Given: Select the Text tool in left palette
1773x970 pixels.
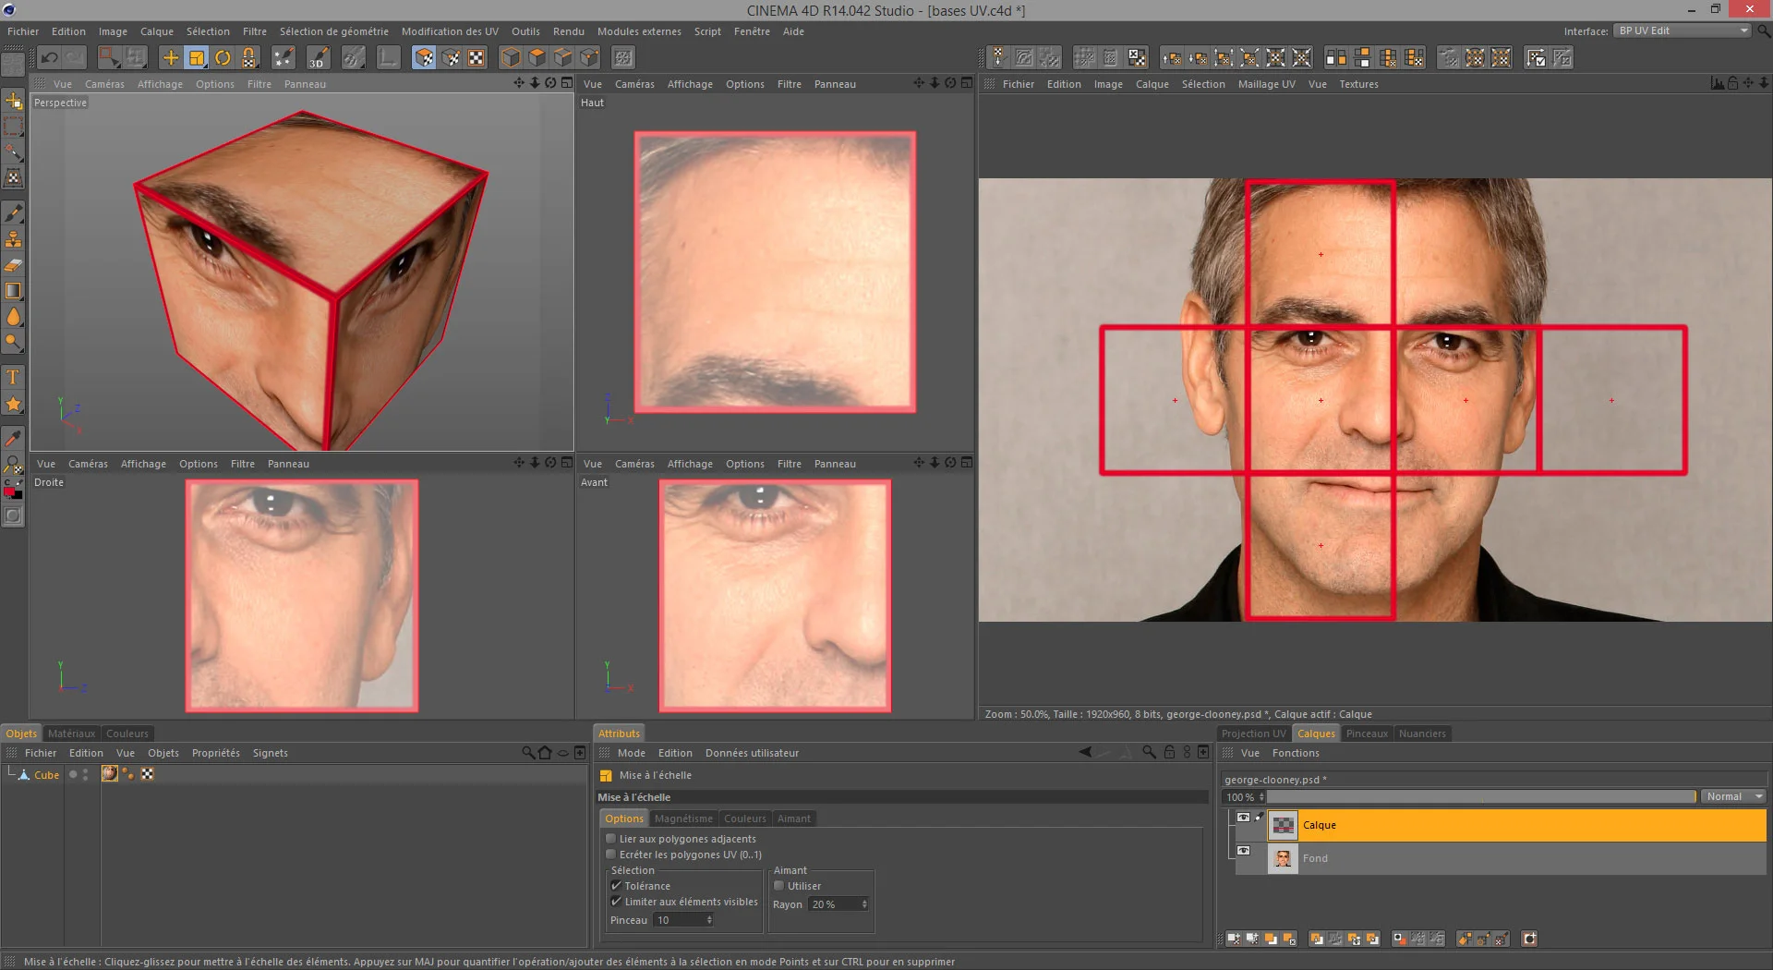Looking at the screenshot, I should pos(13,377).
